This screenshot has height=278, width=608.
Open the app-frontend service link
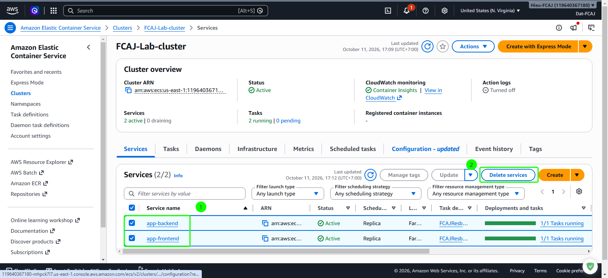163,238
